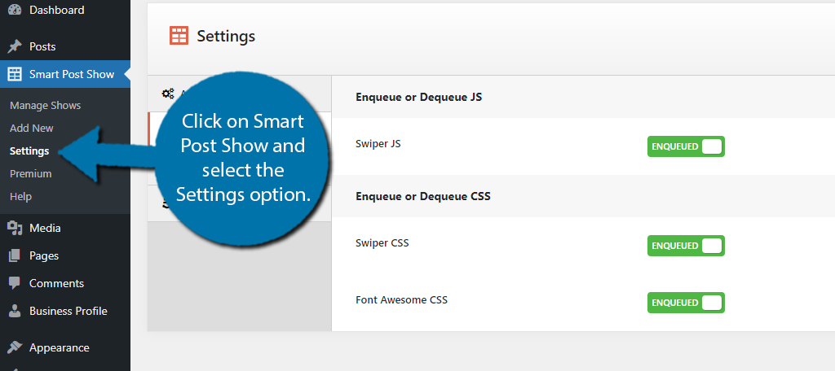Toggle Font Awesome CSS enqueued switch
835x371 pixels.
click(686, 303)
